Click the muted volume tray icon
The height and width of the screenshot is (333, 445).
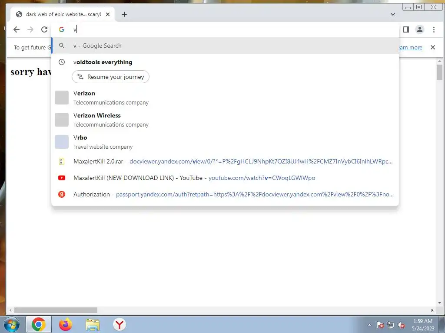coord(401,325)
